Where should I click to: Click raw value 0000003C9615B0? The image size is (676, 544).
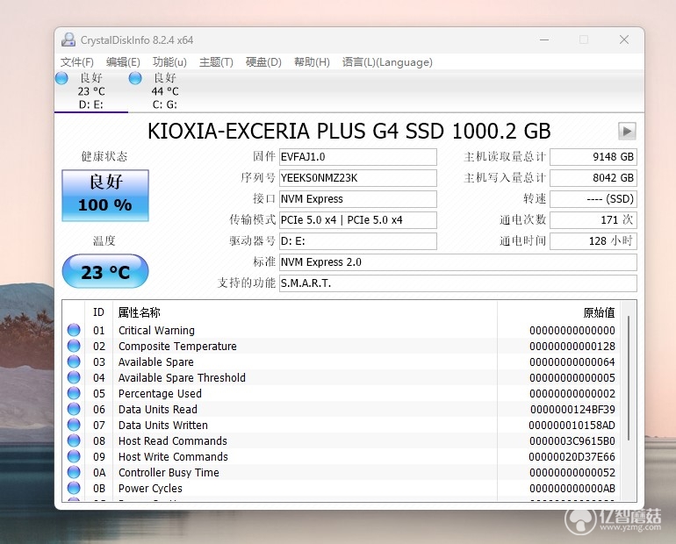tap(572, 441)
